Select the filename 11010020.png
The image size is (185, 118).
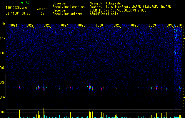16,8
